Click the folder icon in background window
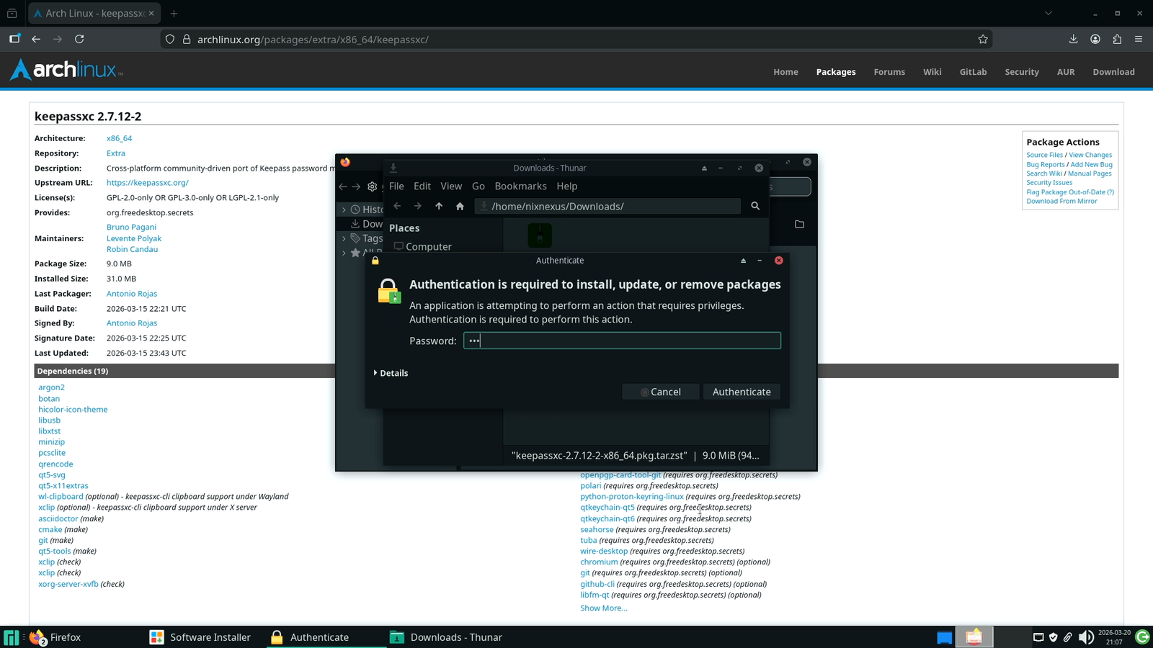 tap(799, 224)
